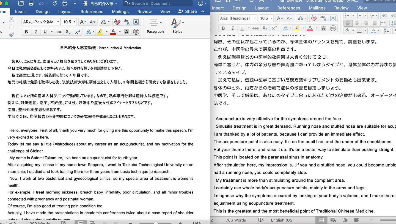
Task: Sort text A to Z in the right window
Action: coord(386,31)
